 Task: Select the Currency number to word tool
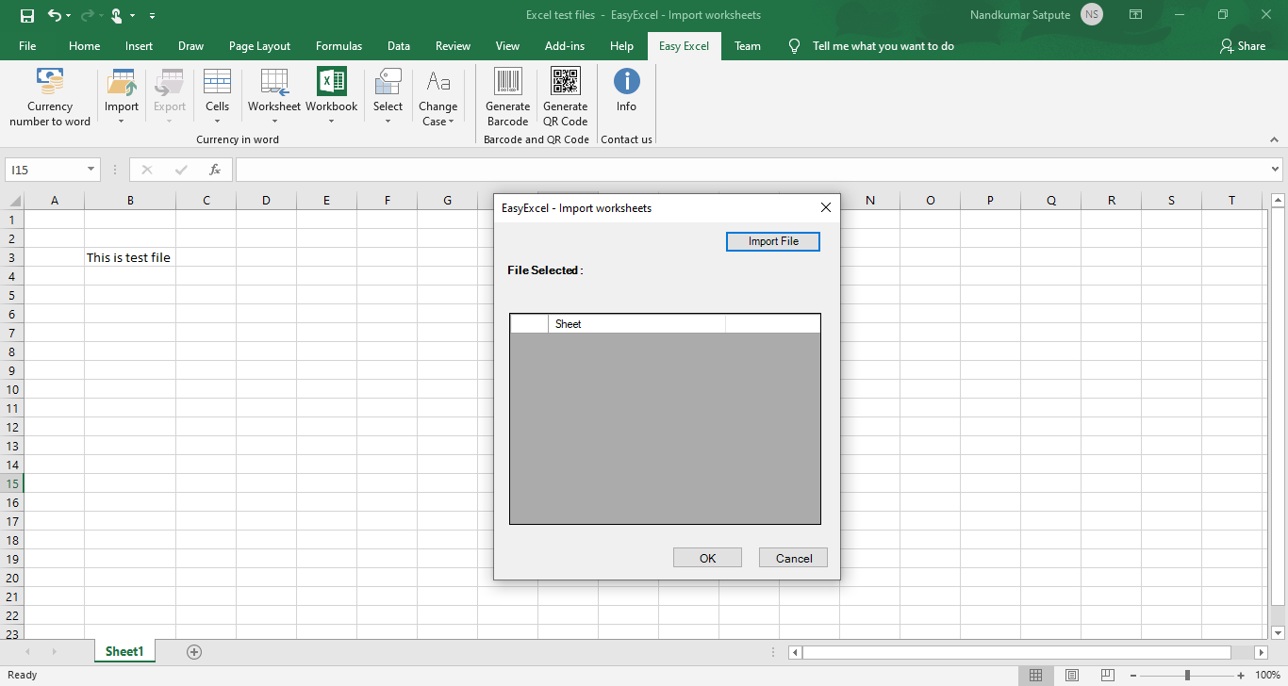49,94
